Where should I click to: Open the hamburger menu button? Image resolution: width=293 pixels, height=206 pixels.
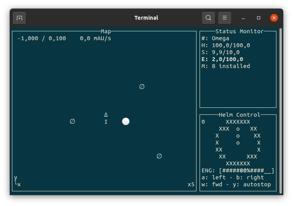225,18
